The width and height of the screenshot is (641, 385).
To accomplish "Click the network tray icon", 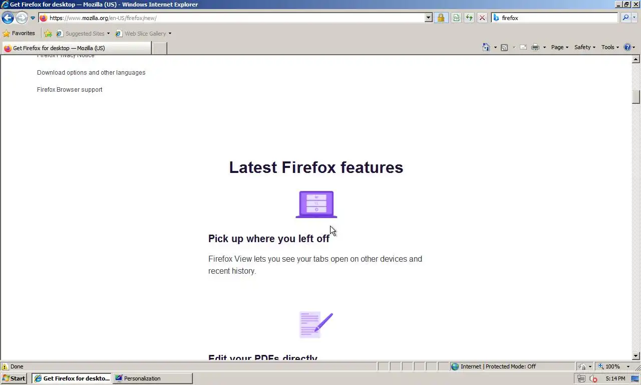I will pyautogui.click(x=581, y=379).
